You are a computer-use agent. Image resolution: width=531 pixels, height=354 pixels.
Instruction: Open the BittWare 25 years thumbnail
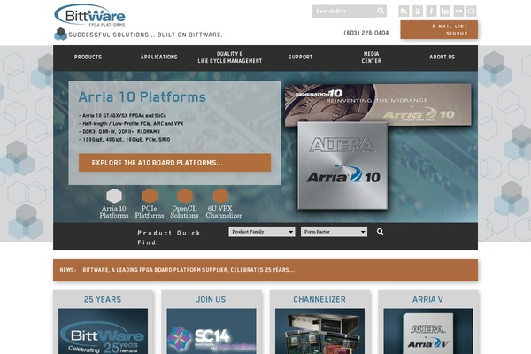click(103, 331)
